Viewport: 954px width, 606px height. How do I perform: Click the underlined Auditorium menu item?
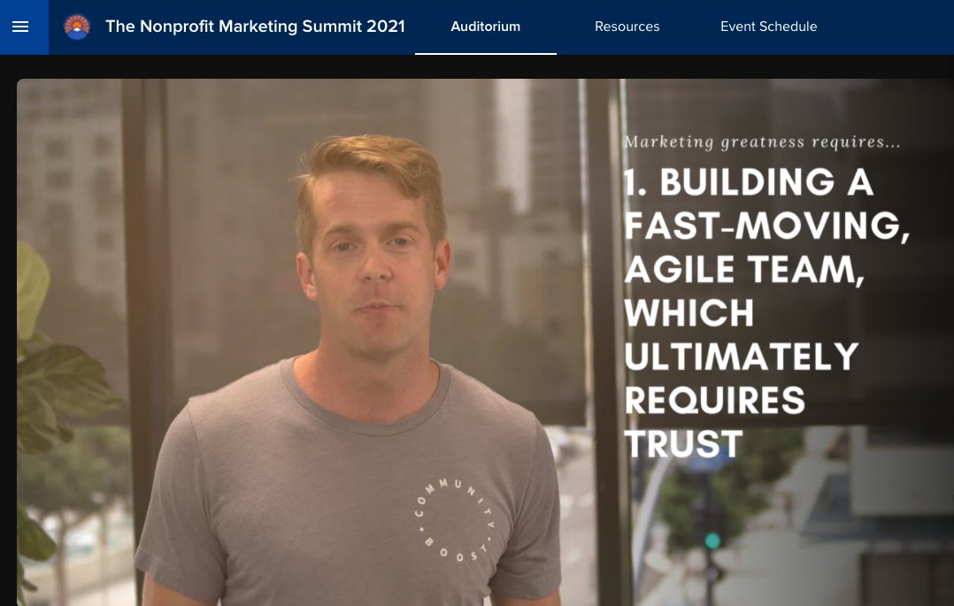click(x=485, y=27)
